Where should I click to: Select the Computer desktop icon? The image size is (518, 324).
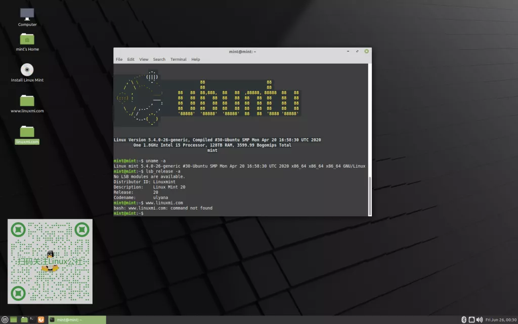(x=27, y=17)
